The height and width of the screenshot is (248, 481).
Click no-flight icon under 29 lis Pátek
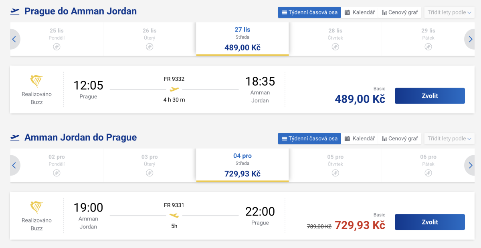tap(428, 47)
